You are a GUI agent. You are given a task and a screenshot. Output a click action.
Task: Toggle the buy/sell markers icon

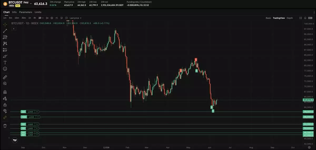coord(310,18)
